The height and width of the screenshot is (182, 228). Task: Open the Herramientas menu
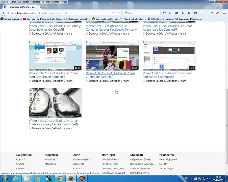pos(53,2)
